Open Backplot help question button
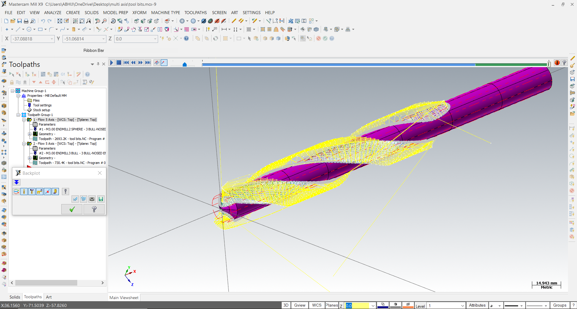This screenshot has width=577, height=309. pyautogui.click(x=94, y=209)
